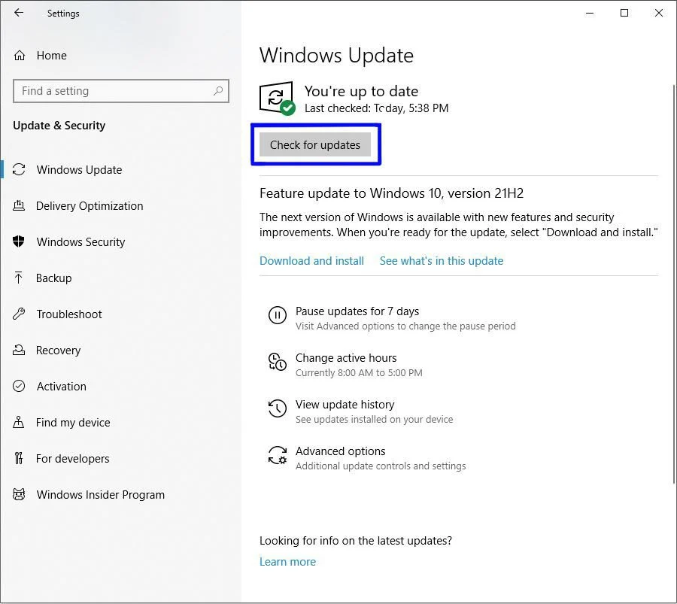Go to the Troubleshoot section

[68, 314]
